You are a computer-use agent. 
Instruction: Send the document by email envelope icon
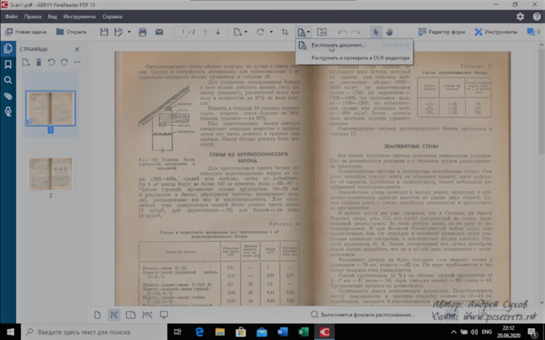159,32
